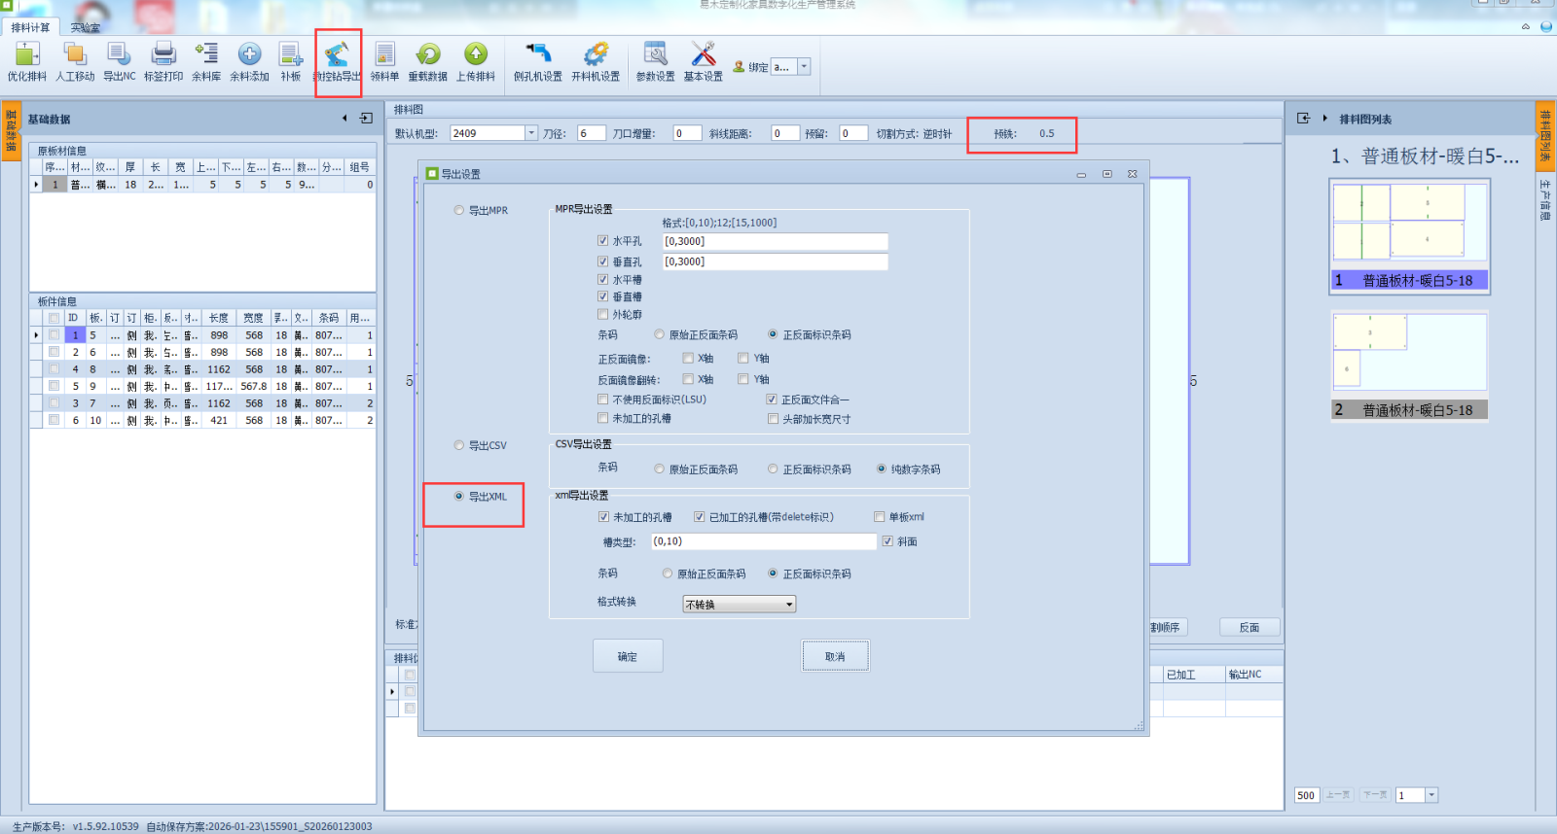Tick the 单板xml checkbox
Screen dimensions: 1557x834
(x=880, y=517)
